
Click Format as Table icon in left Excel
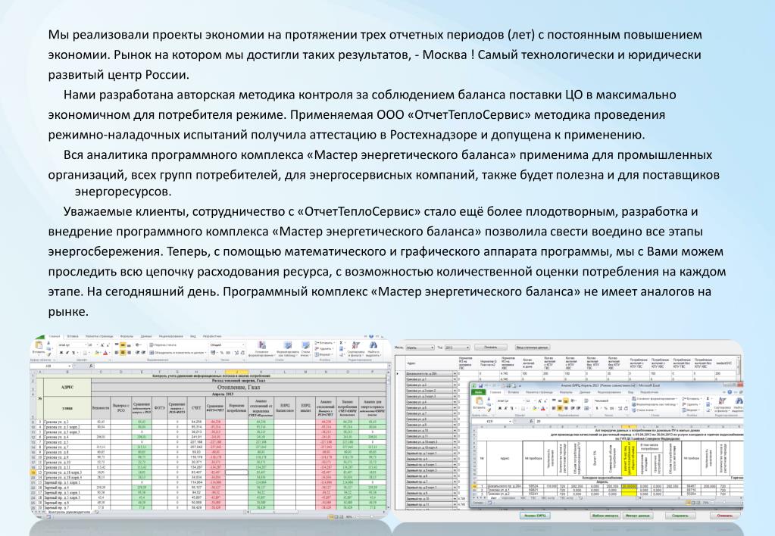coord(288,345)
